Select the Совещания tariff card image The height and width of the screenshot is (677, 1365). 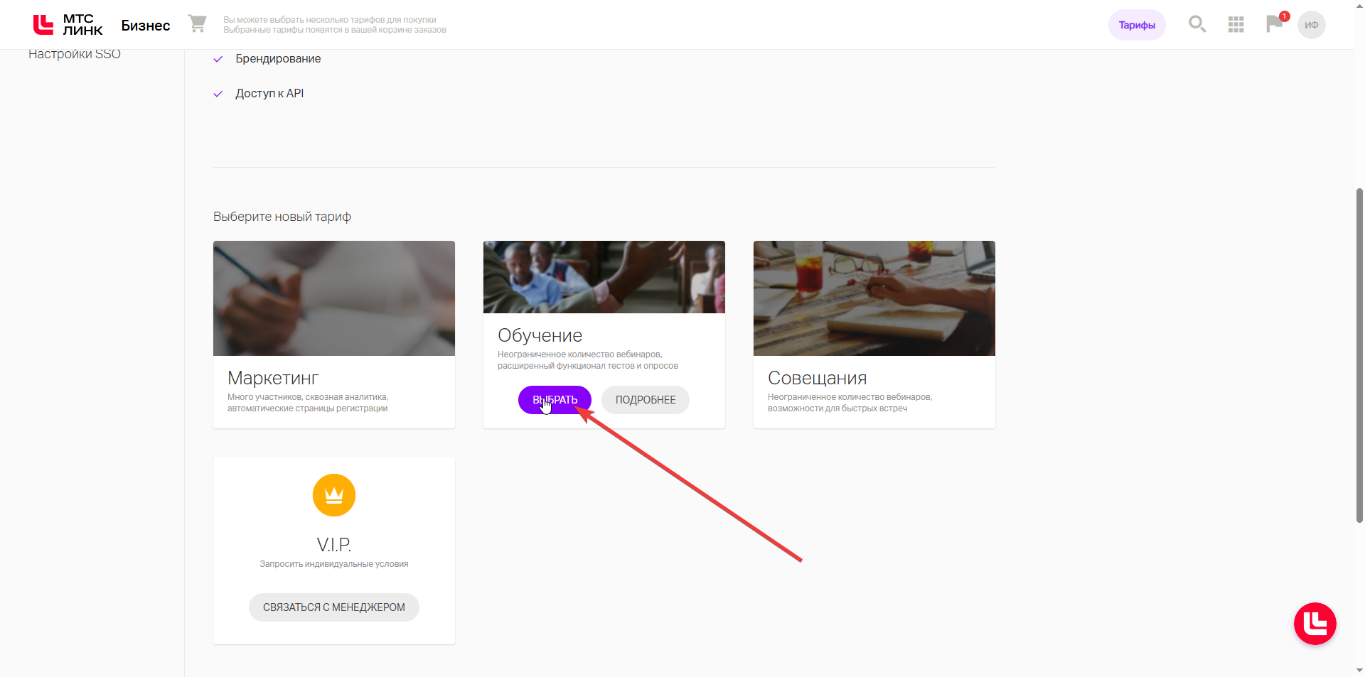(874, 298)
